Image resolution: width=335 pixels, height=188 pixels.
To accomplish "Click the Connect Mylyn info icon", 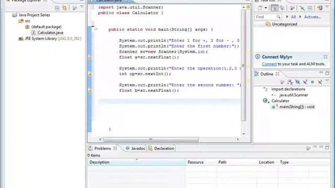I will pos(258,57).
